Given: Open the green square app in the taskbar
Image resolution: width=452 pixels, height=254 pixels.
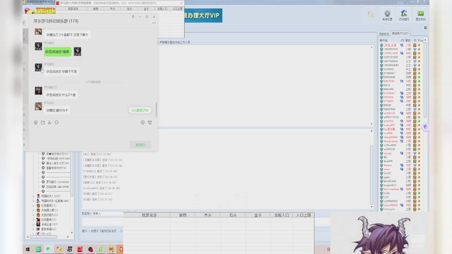Looking at the screenshot, I should coord(38,249).
